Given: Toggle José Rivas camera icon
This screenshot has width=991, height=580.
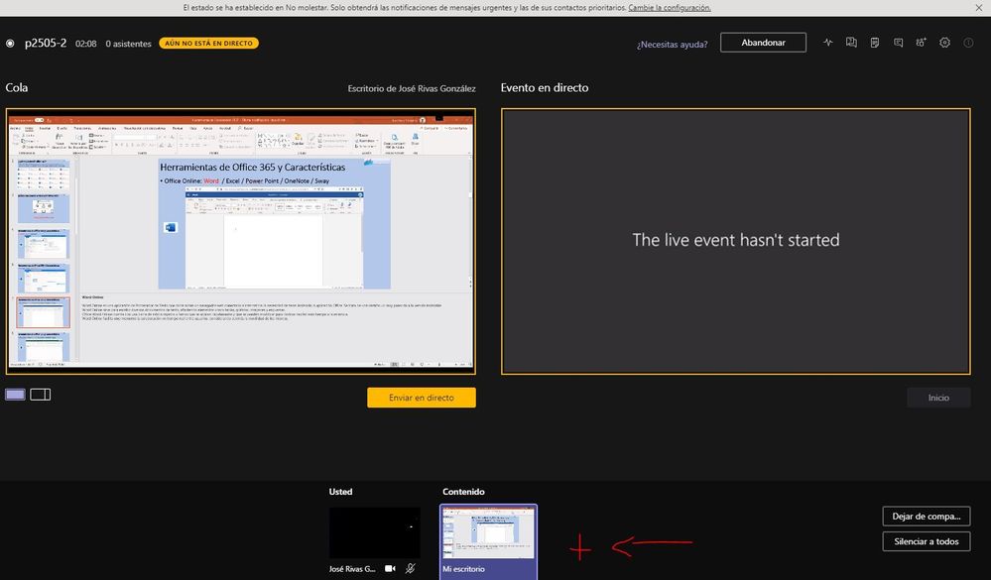Looking at the screenshot, I should (x=391, y=569).
